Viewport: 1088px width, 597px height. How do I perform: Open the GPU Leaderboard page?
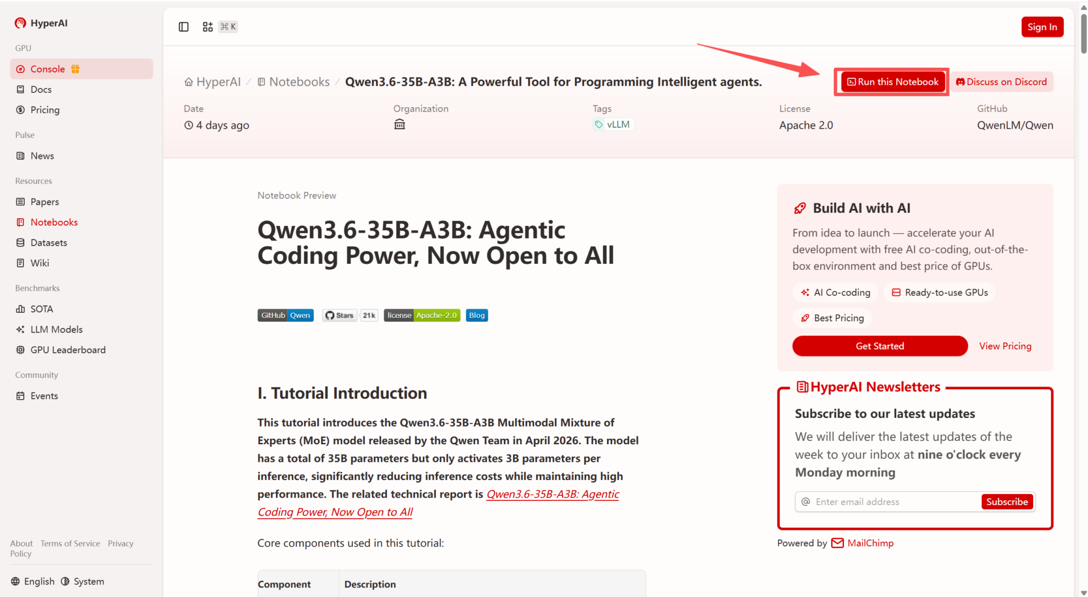[68, 350]
